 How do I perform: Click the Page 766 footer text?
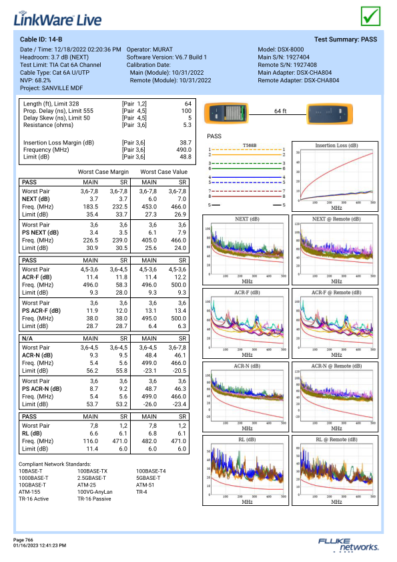[x=23, y=540]
